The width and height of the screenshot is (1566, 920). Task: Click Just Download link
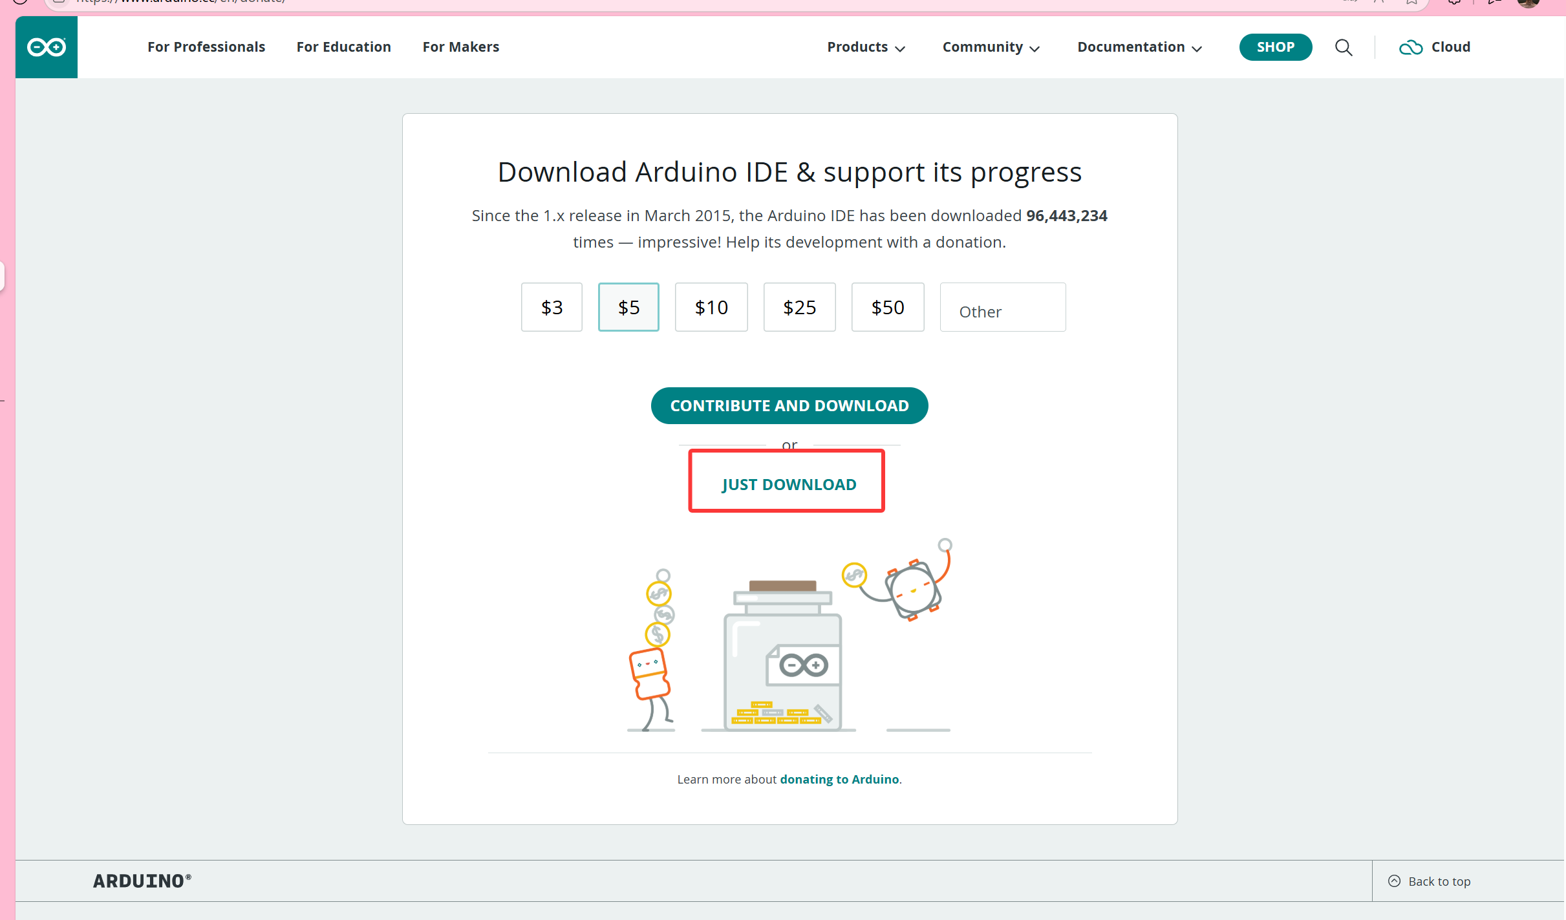pyautogui.click(x=789, y=484)
